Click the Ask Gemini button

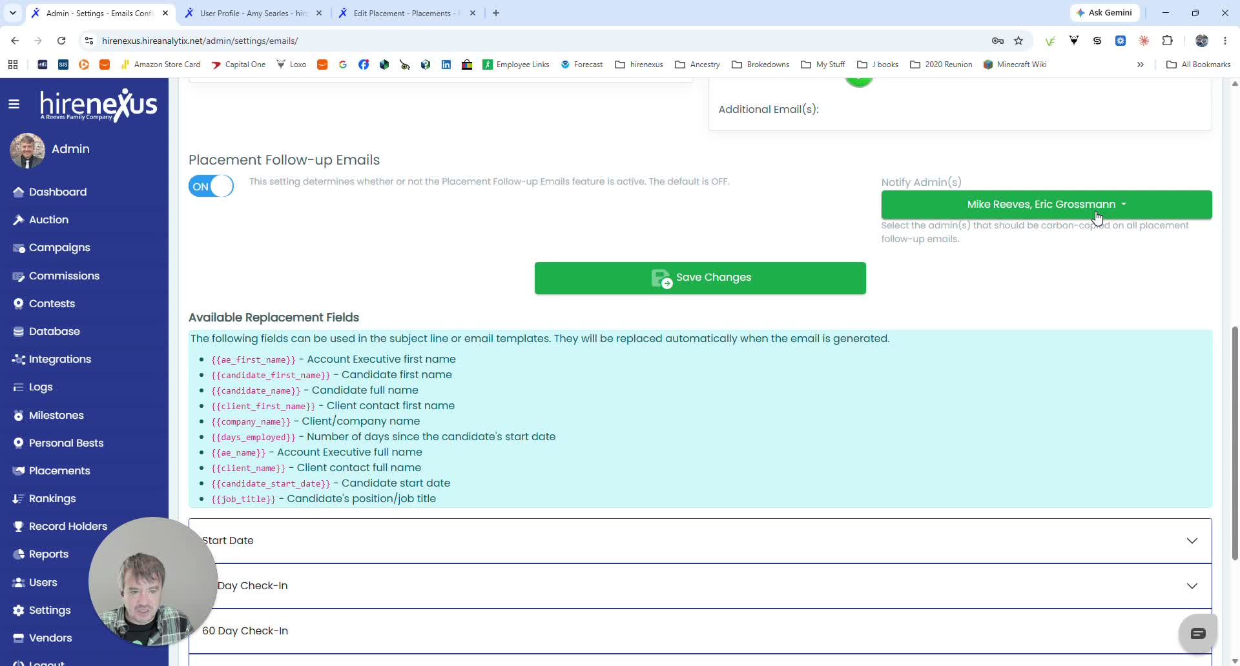coord(1104,13)
